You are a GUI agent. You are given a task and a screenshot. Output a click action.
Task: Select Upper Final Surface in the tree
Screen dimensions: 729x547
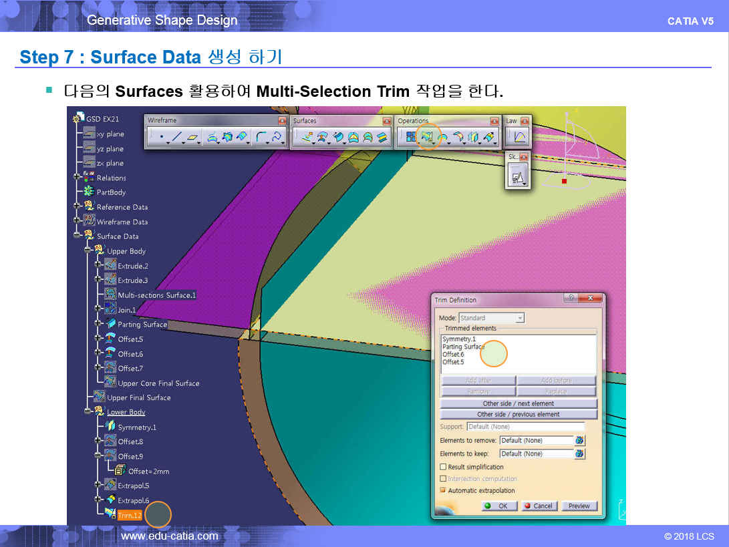coord(138,397)
